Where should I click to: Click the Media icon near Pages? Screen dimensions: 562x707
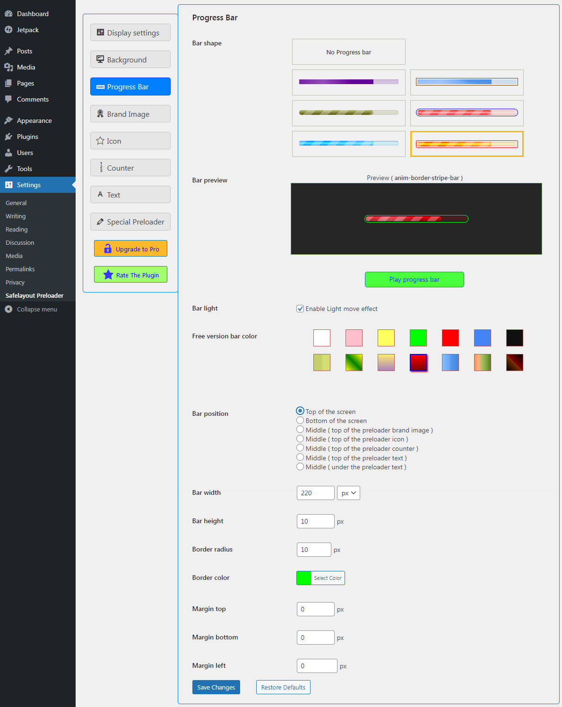pyautogui.click(x=9, y=67)
